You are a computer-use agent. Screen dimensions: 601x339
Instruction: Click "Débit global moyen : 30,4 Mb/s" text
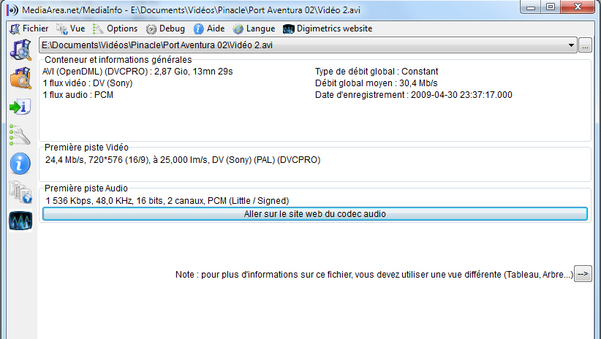(x=376, y=83)
